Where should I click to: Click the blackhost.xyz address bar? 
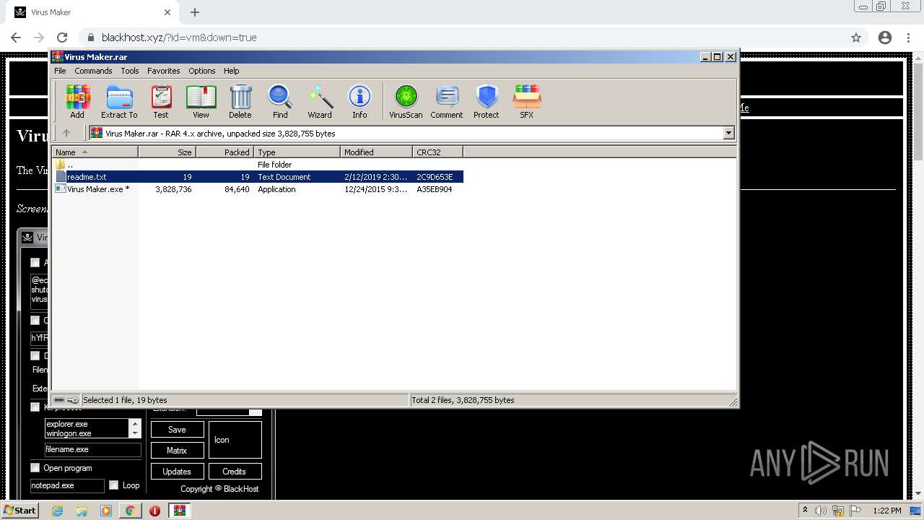click(x=462, y=38)
